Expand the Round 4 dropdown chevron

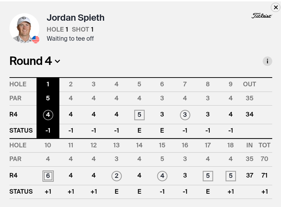pyautogui.click(x=58, y=61)
